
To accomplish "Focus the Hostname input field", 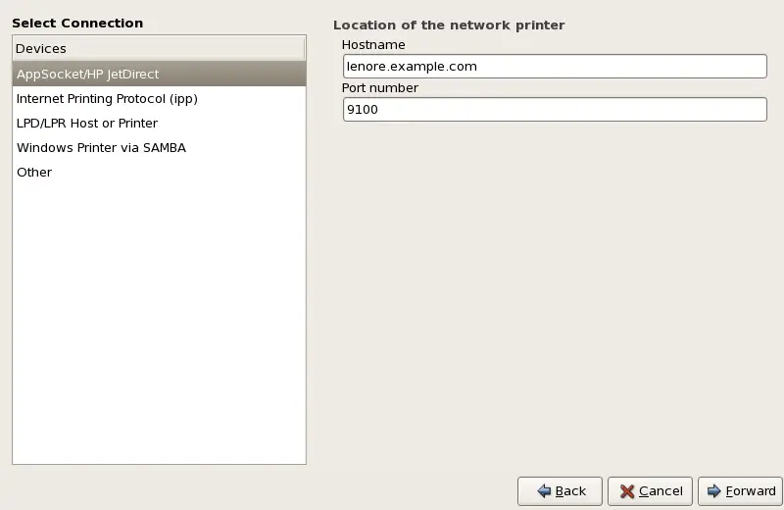I will click(x=554, y=66).
